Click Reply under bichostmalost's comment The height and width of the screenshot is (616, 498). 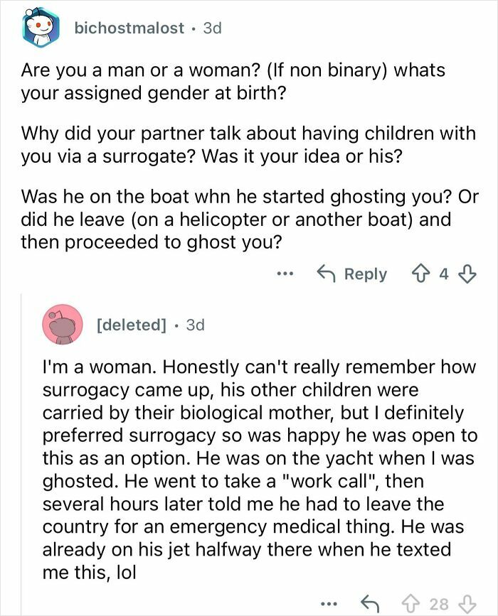(367, 274)
